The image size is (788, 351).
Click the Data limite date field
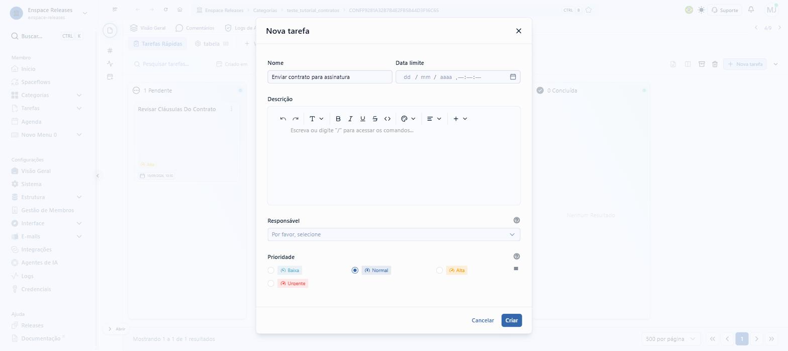[x=458, y=77]
